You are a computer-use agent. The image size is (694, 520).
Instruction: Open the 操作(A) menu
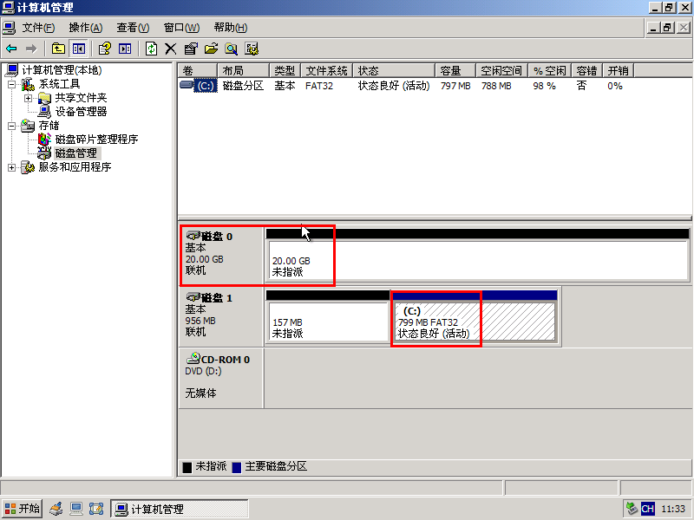pyautogui.click(x=85, y=28)
